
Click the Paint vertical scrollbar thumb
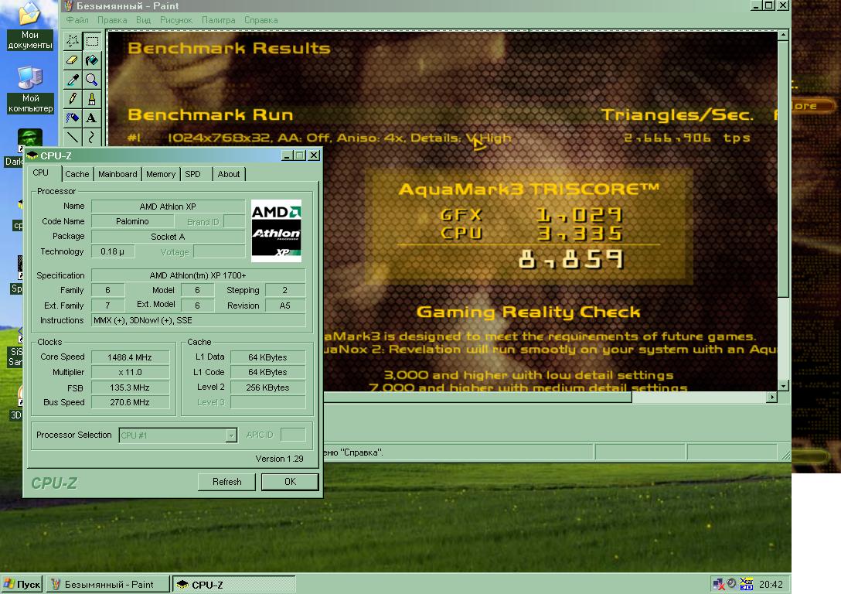(x=783, y=169)
